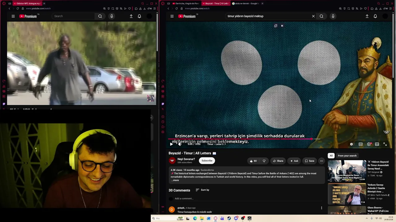Add page to favorites in right browser toolbar

click(365, 9)
